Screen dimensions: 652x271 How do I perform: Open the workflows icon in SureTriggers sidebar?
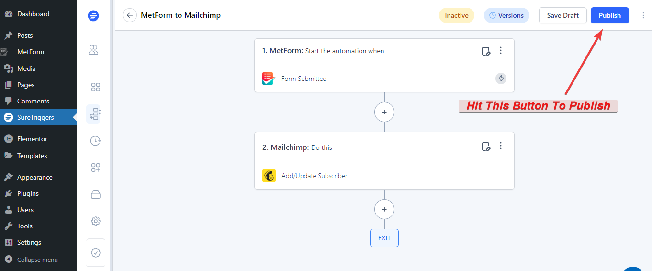click(x=95, y=114)
